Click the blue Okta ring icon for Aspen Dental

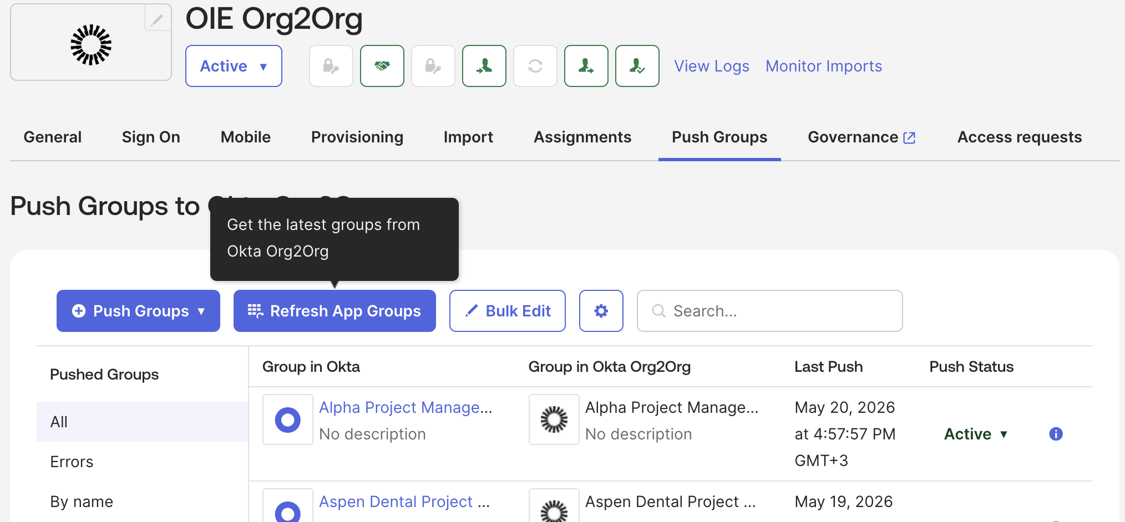(288, 506)
